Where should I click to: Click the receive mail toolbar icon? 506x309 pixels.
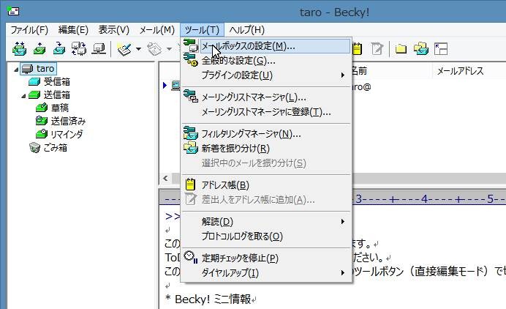[x=19, y=49]
